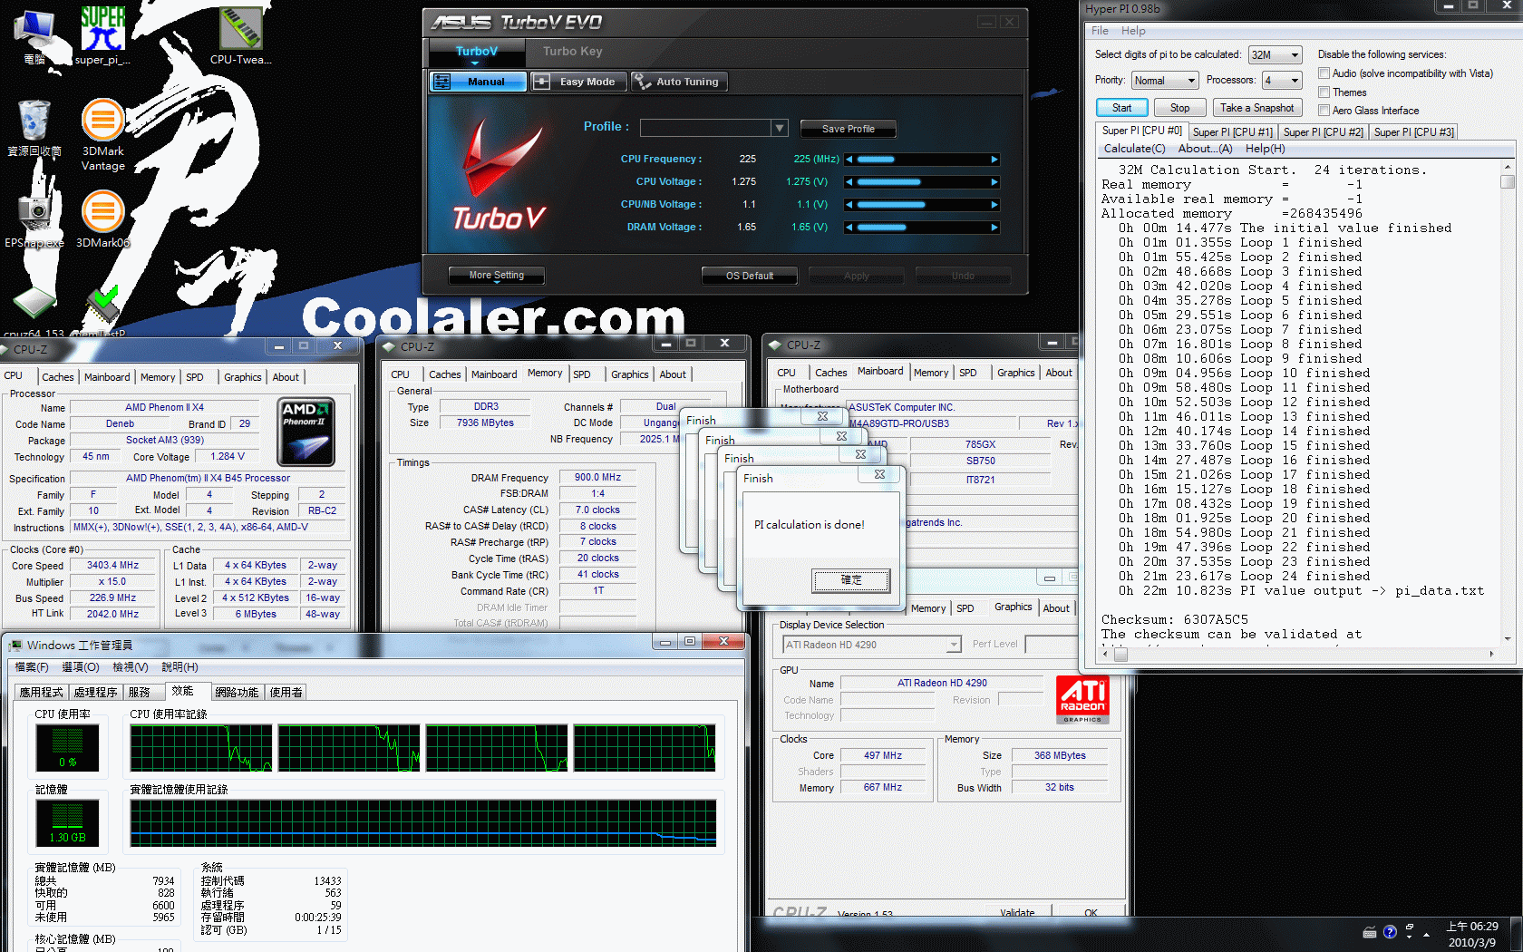The width and height of the screenshot is (1523, 952).
Task: Open 網路功能 tab in Task Manager
Action: [237, 692]
